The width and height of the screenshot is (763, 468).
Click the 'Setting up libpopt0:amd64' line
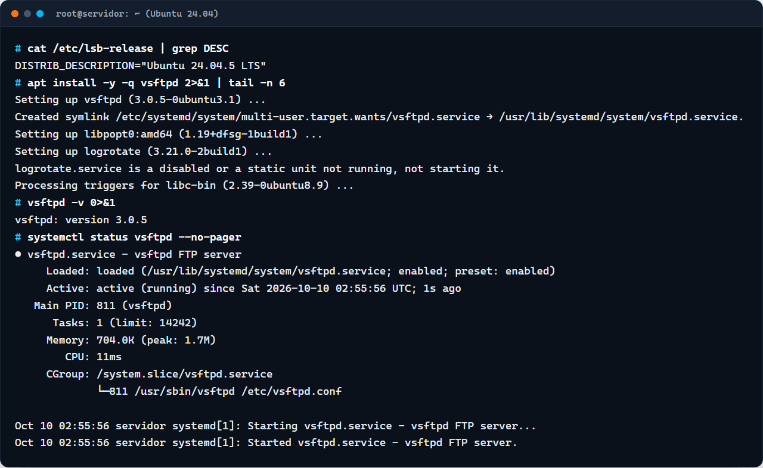169,134
